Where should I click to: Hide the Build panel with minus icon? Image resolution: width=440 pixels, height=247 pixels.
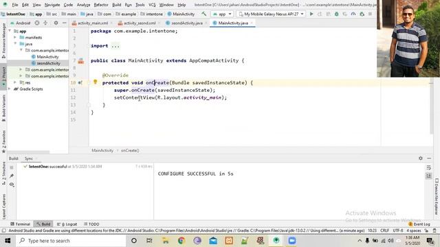coord(429,158)
